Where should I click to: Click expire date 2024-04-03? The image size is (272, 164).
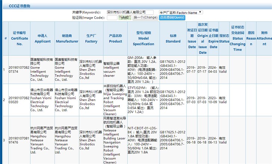point(213,70)
